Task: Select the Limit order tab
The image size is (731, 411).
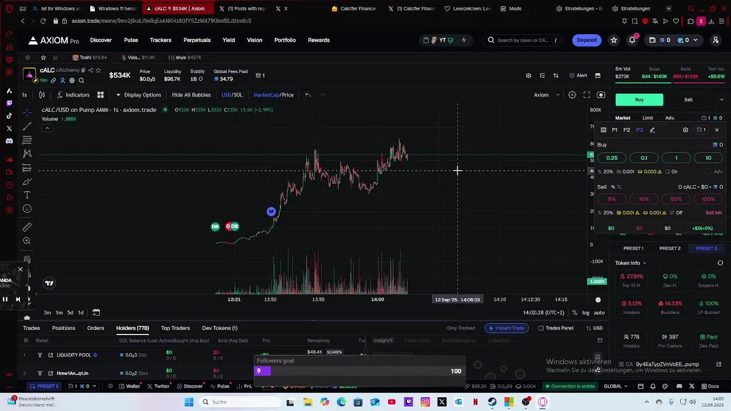Action: 648,118
